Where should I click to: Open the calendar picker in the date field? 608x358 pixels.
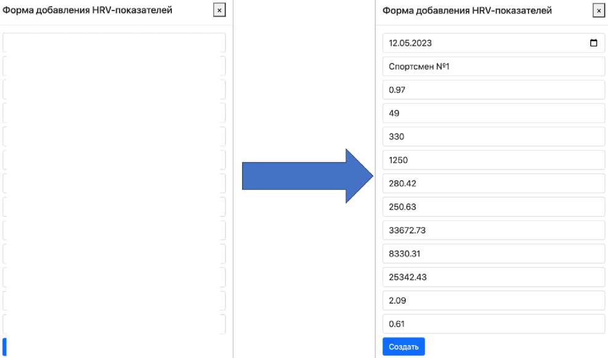point(593,43)
